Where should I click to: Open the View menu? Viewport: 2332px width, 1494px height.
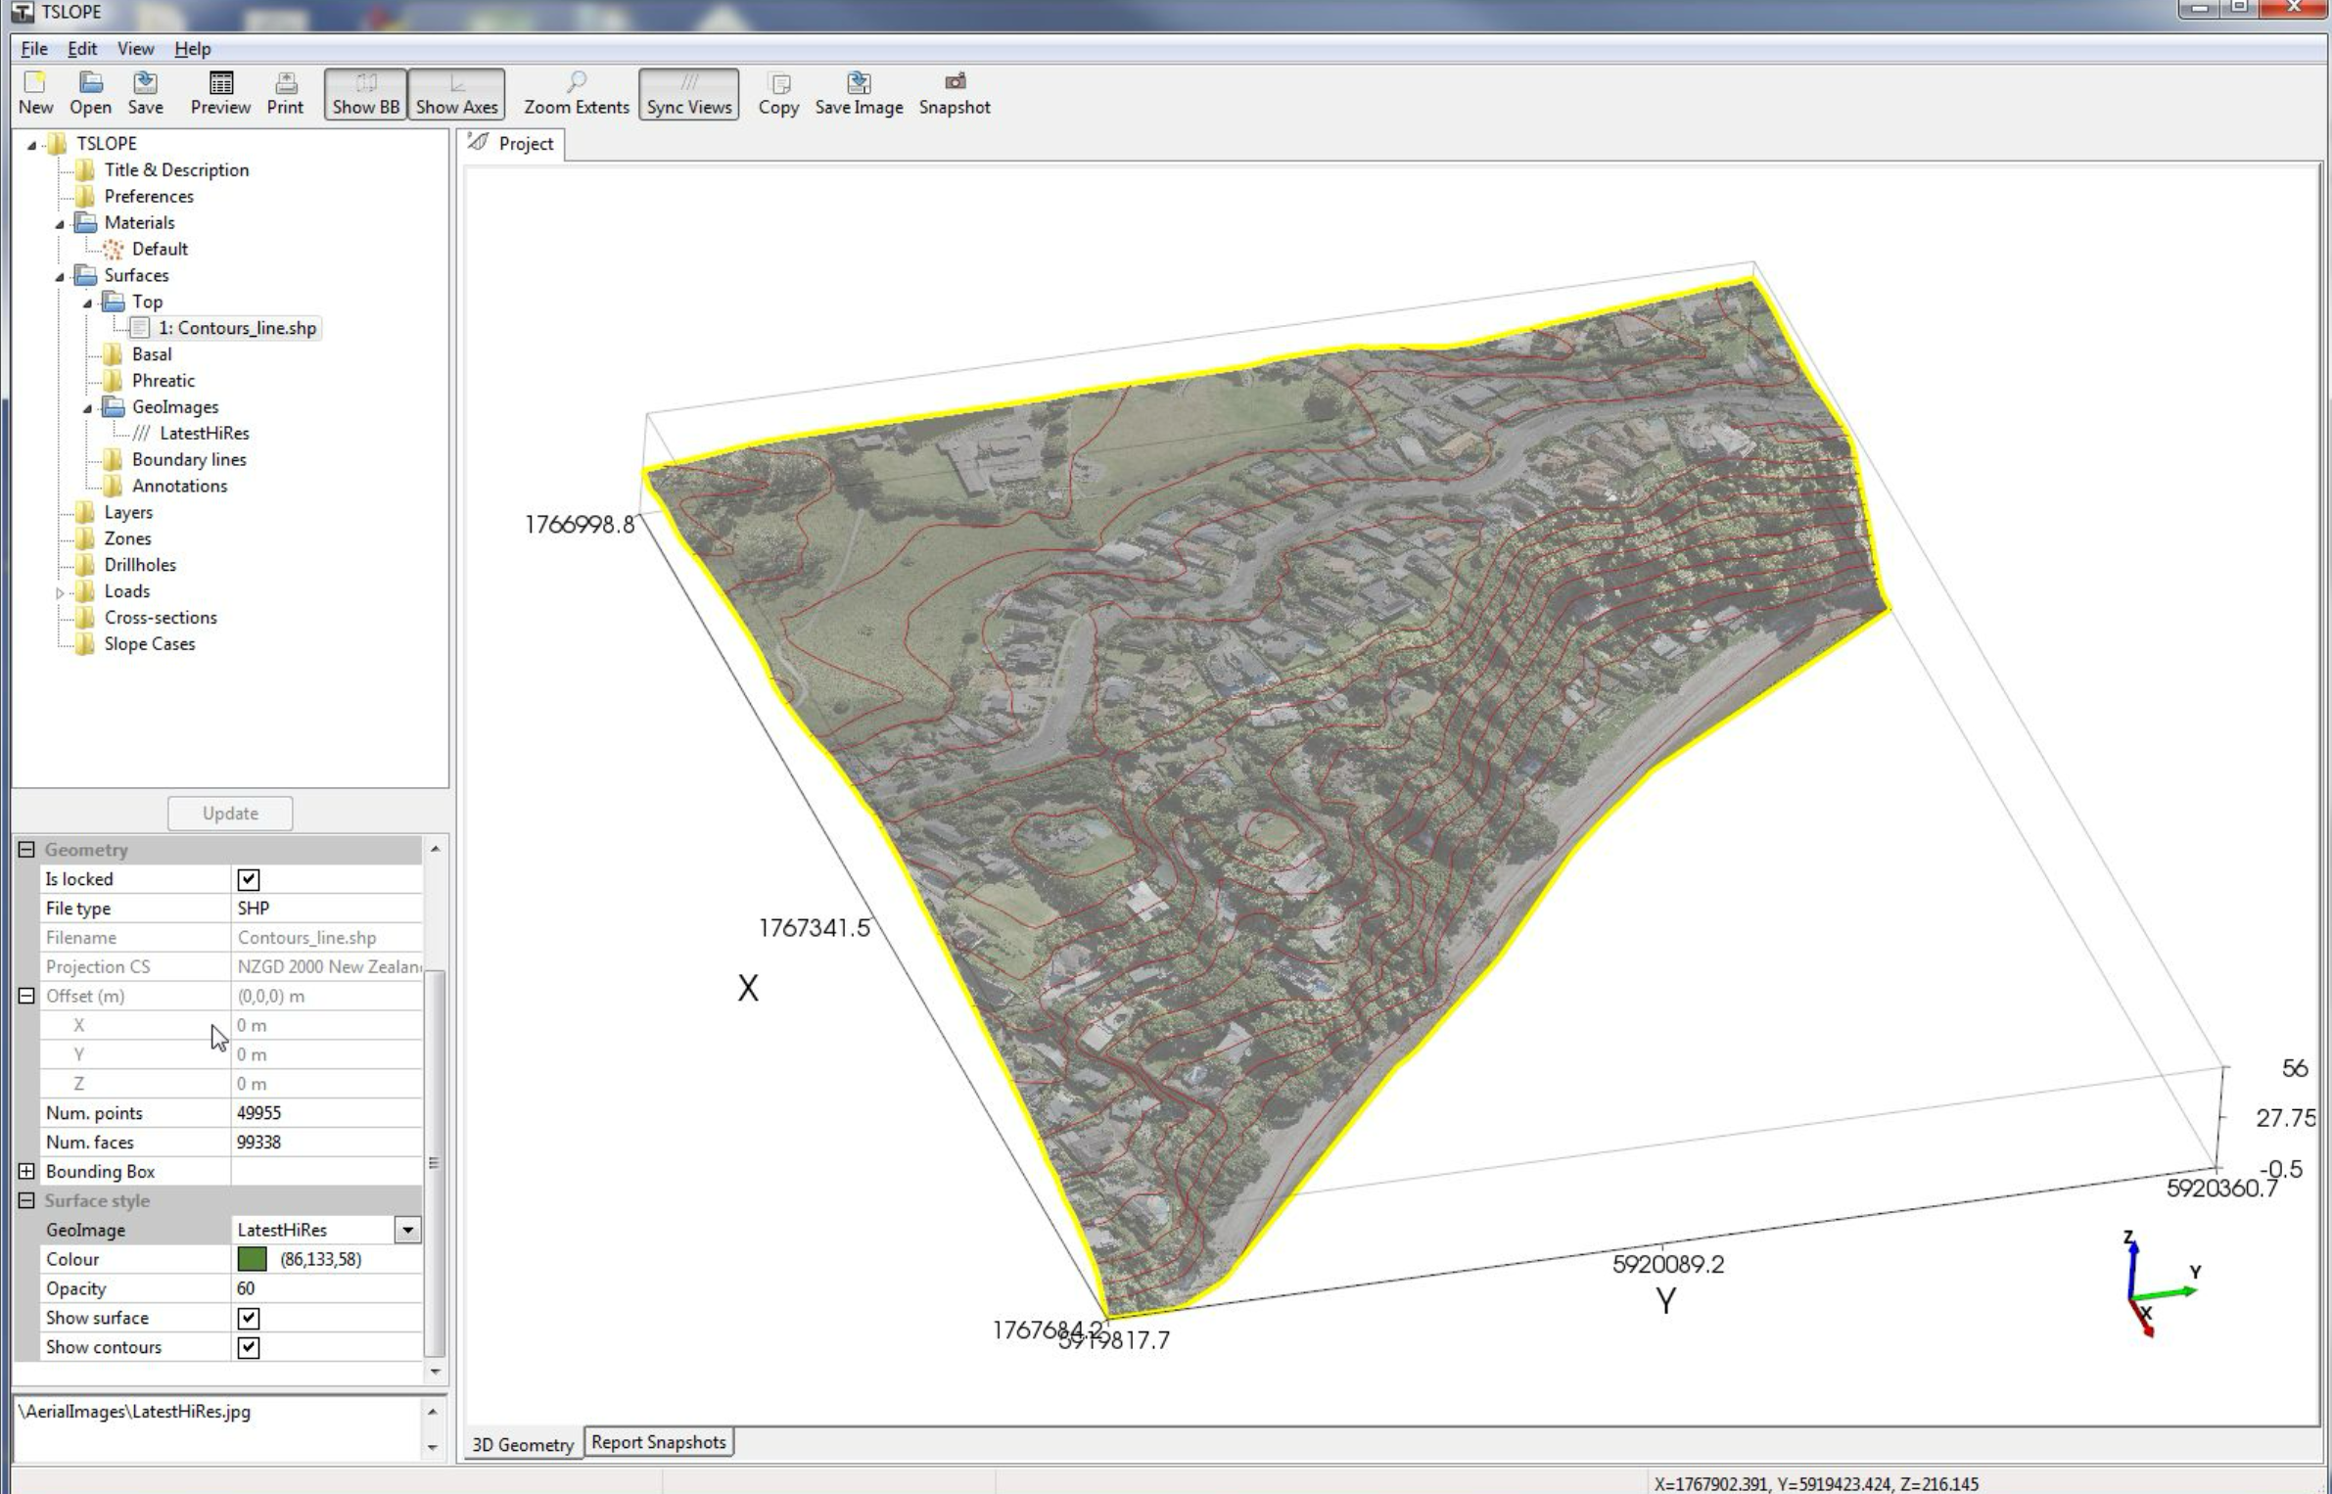[x=135, y=49]
